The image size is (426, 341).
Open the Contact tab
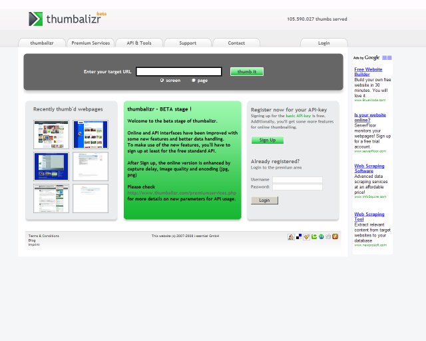(x=236, y=43)
